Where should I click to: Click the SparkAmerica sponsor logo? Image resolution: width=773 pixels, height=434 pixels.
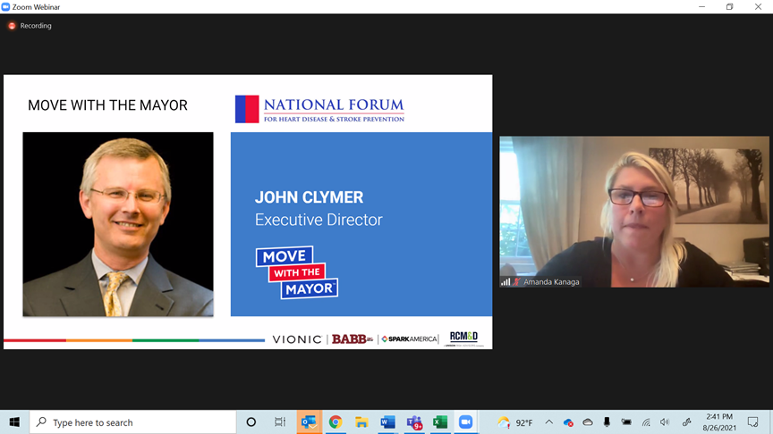pyautogui.click(x=409, y=339)
